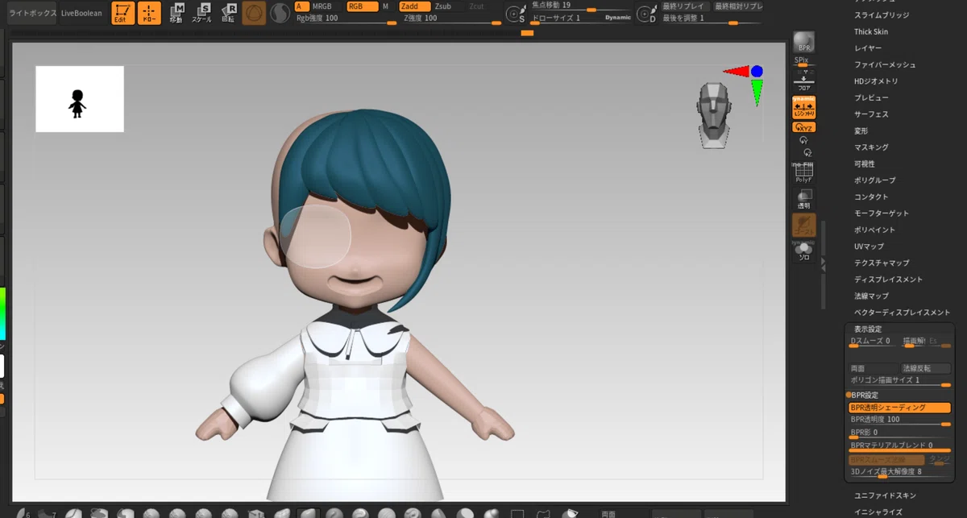Click the D dynamic circle icon
The height and width of the screenshot is (518, 967).
click(x=646, y=14)
